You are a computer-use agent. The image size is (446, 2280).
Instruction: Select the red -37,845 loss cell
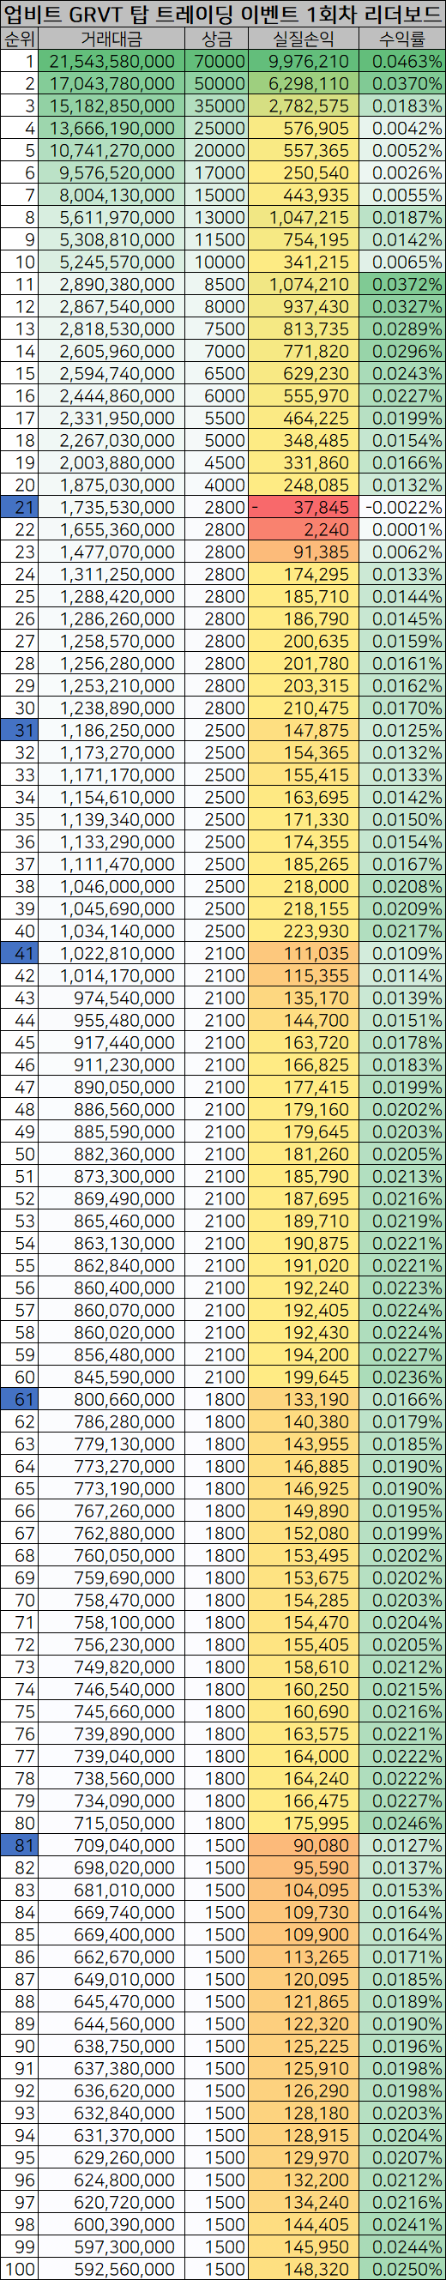(304, 507)
